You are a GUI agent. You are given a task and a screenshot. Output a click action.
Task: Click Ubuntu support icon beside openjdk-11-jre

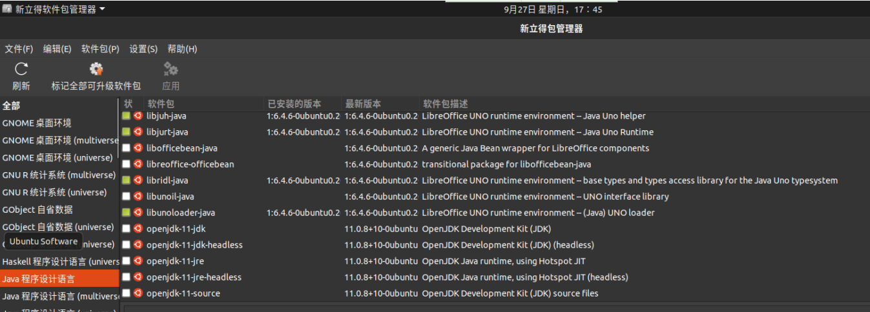138,261
